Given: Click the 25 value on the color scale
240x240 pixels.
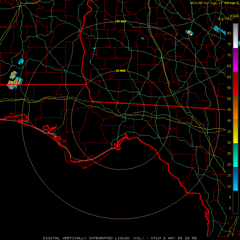Looking at the screenshot, I should [x=229, y=154].
